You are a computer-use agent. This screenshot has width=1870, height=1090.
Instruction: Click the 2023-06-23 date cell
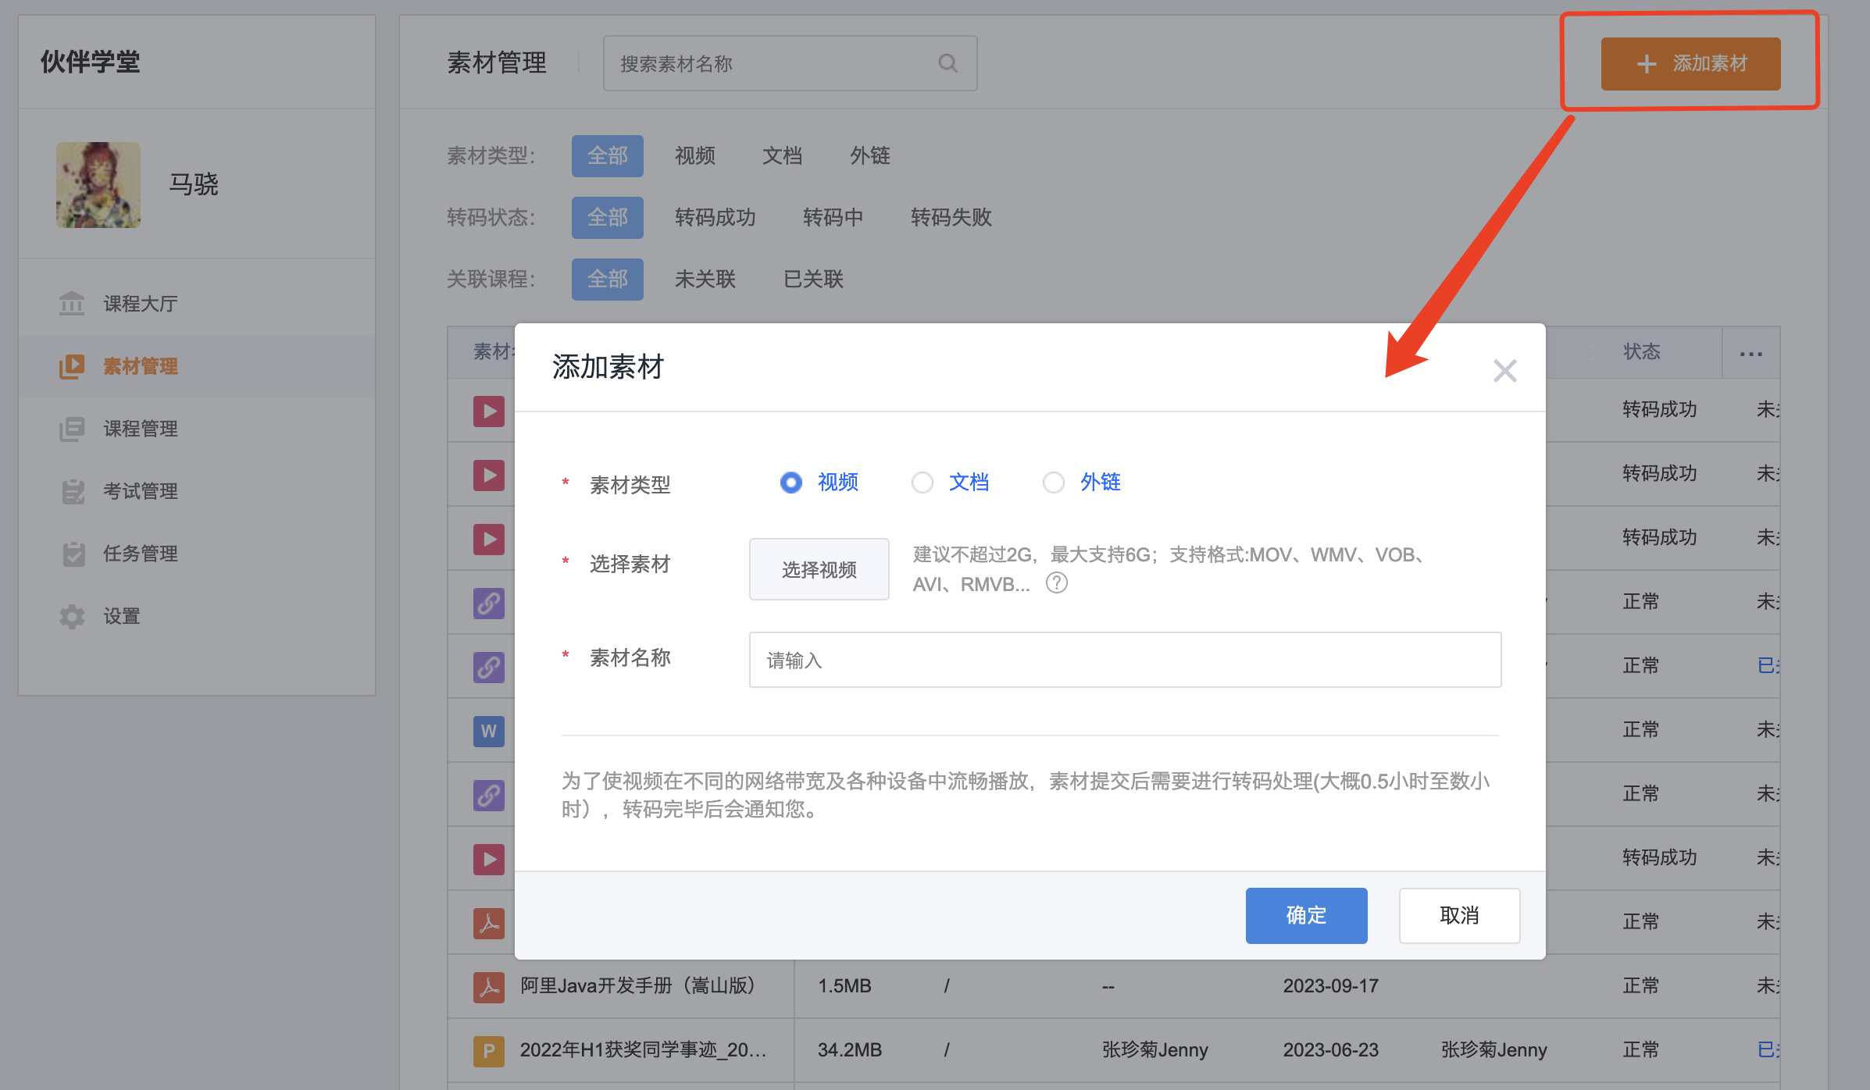[x=1331, y=1050]
